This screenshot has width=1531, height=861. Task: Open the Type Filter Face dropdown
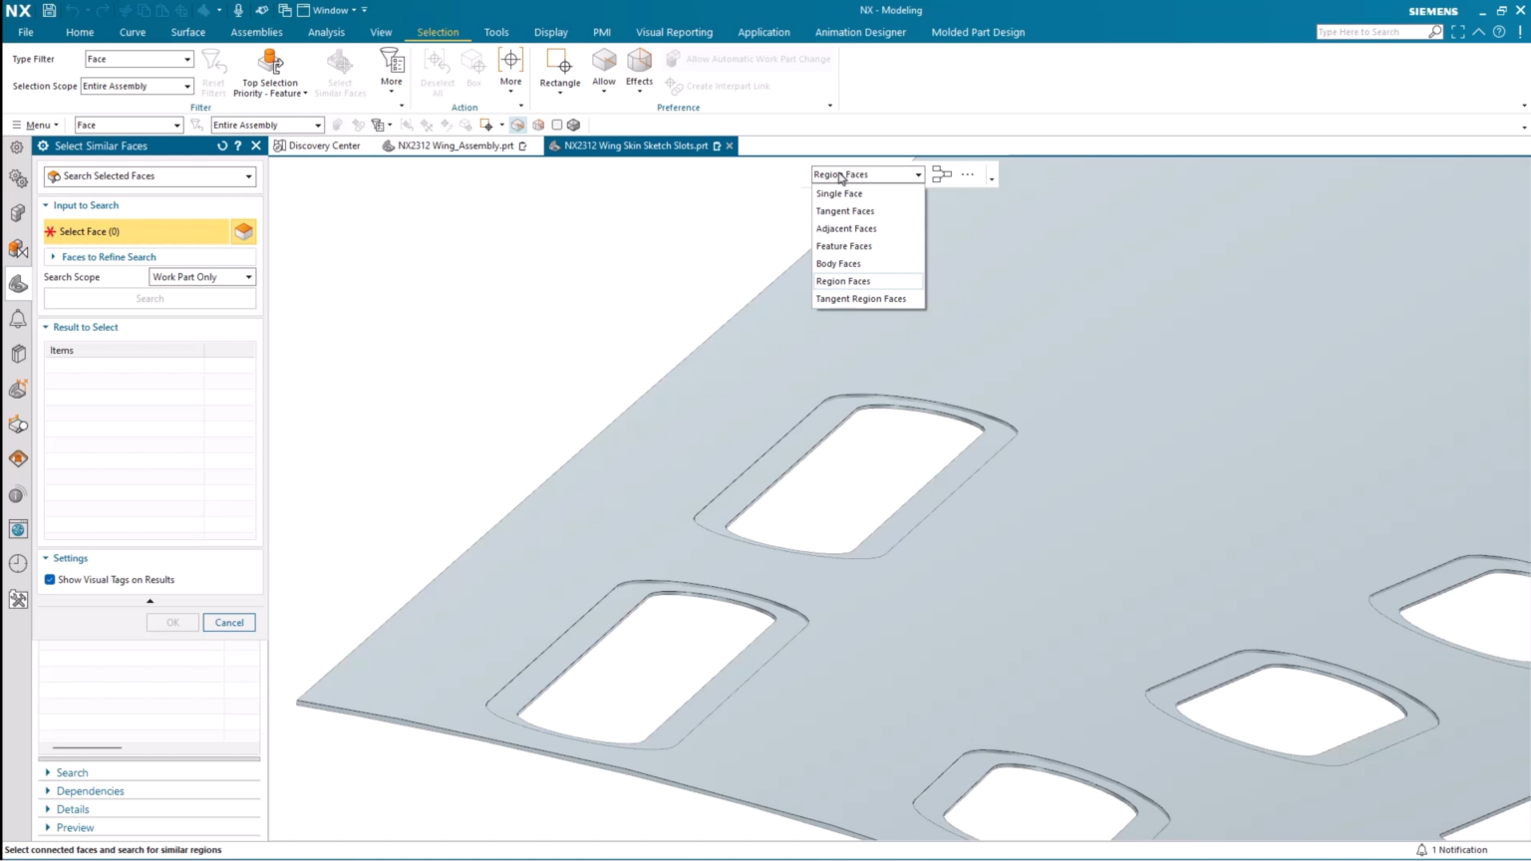pos(139,59)
